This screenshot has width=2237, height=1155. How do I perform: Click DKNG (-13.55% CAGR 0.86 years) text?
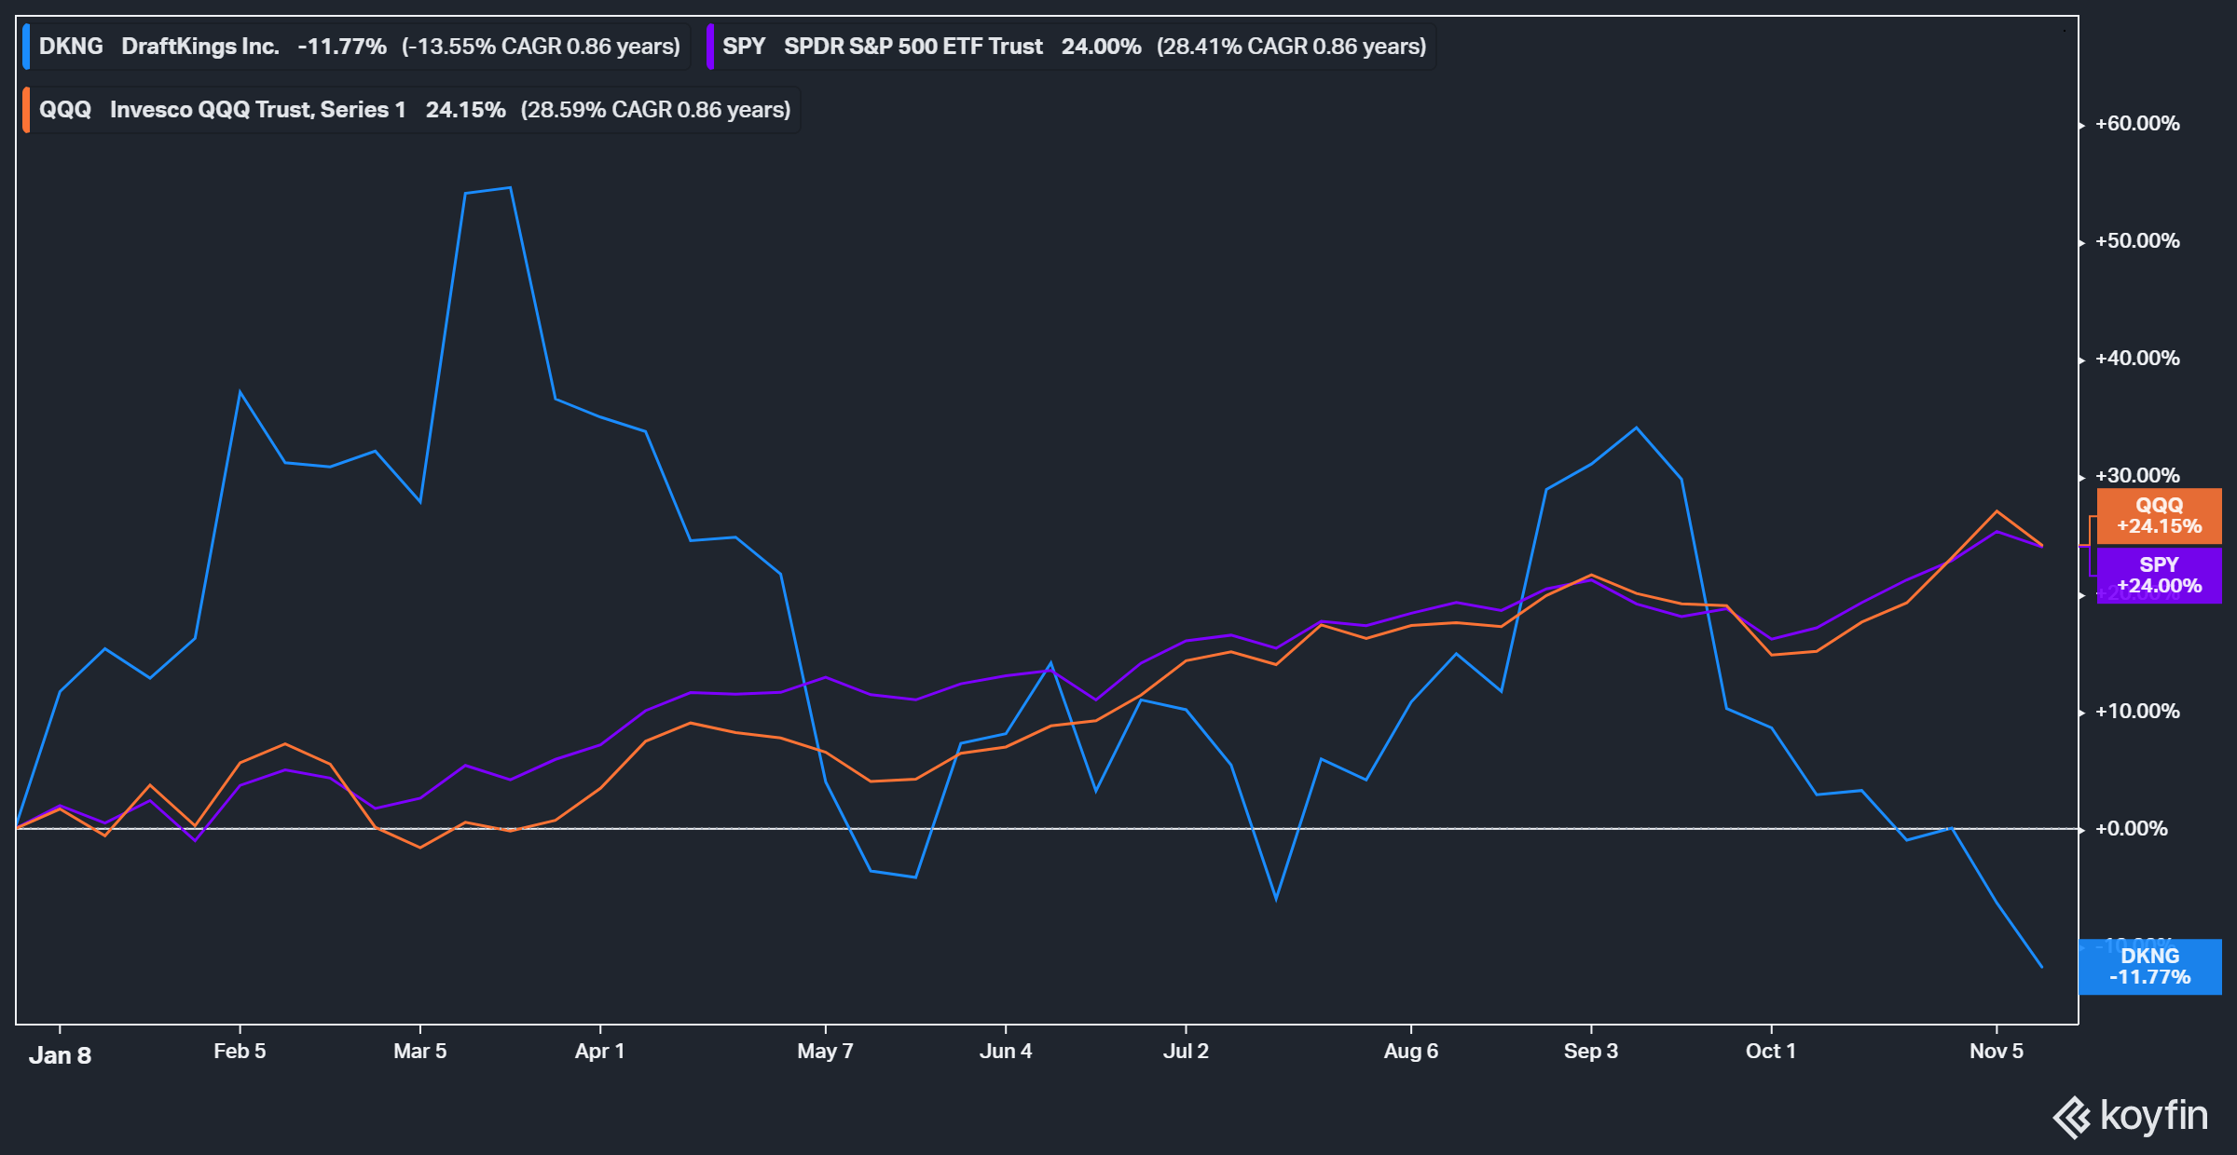point(541,47)
